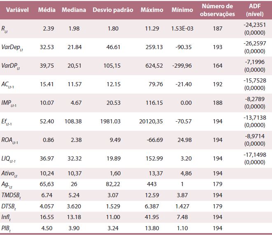Click the Máximo column header
Viewport: 272px width, 236px height.
(151, 10)
